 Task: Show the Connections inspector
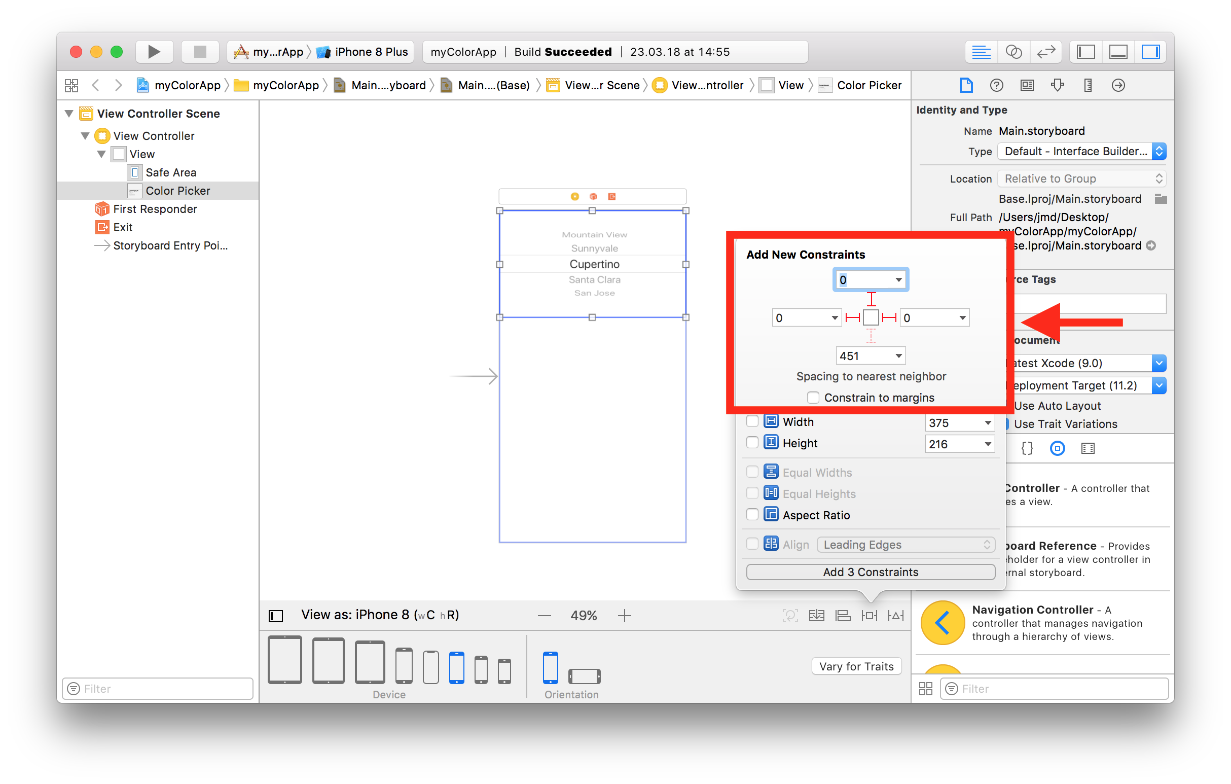coord(1118,85)
